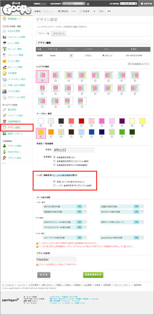Pick the dark purple theme color swatch
Viewport: 154px width, 315px height.
coord(122,121)
